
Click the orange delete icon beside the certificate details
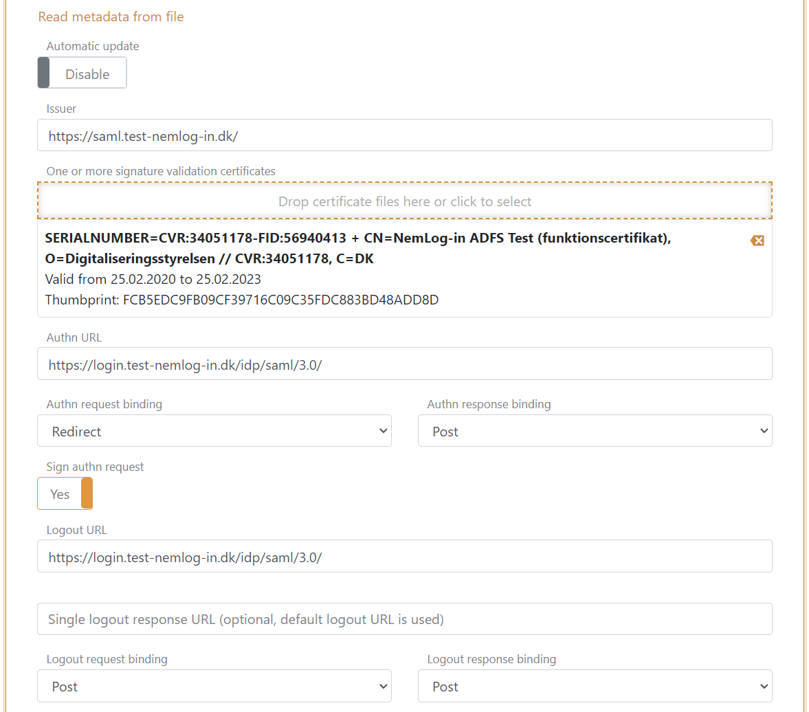tap(757, 241)
